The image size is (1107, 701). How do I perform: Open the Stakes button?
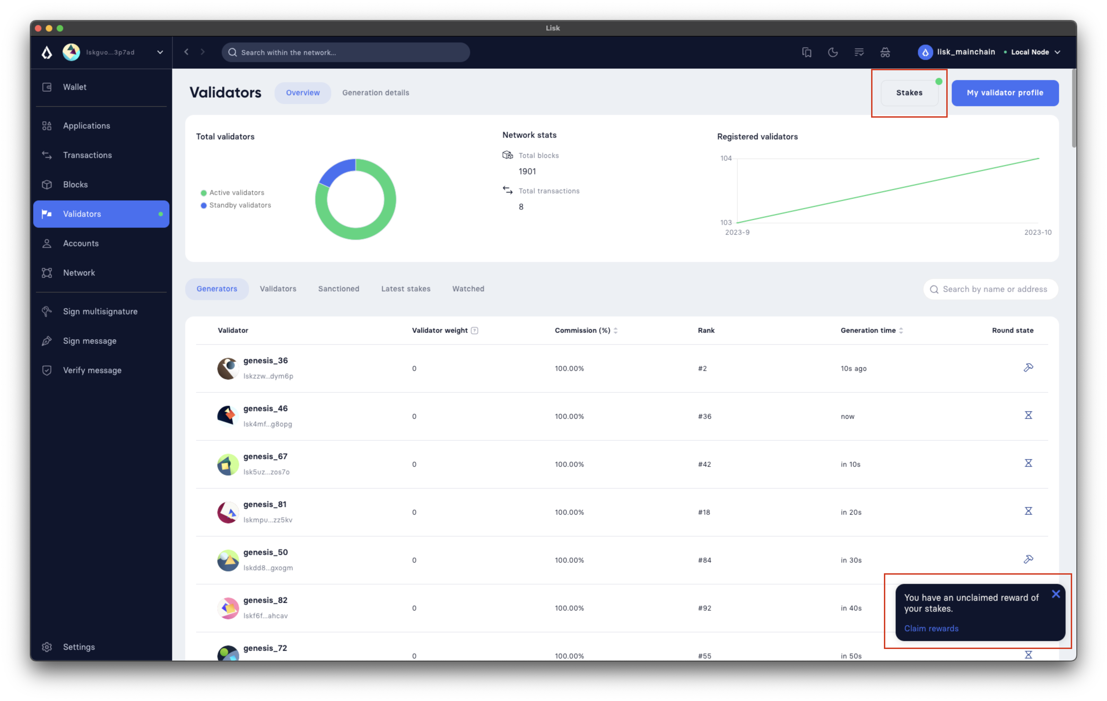pyautogui.click(x=909, y=92)
